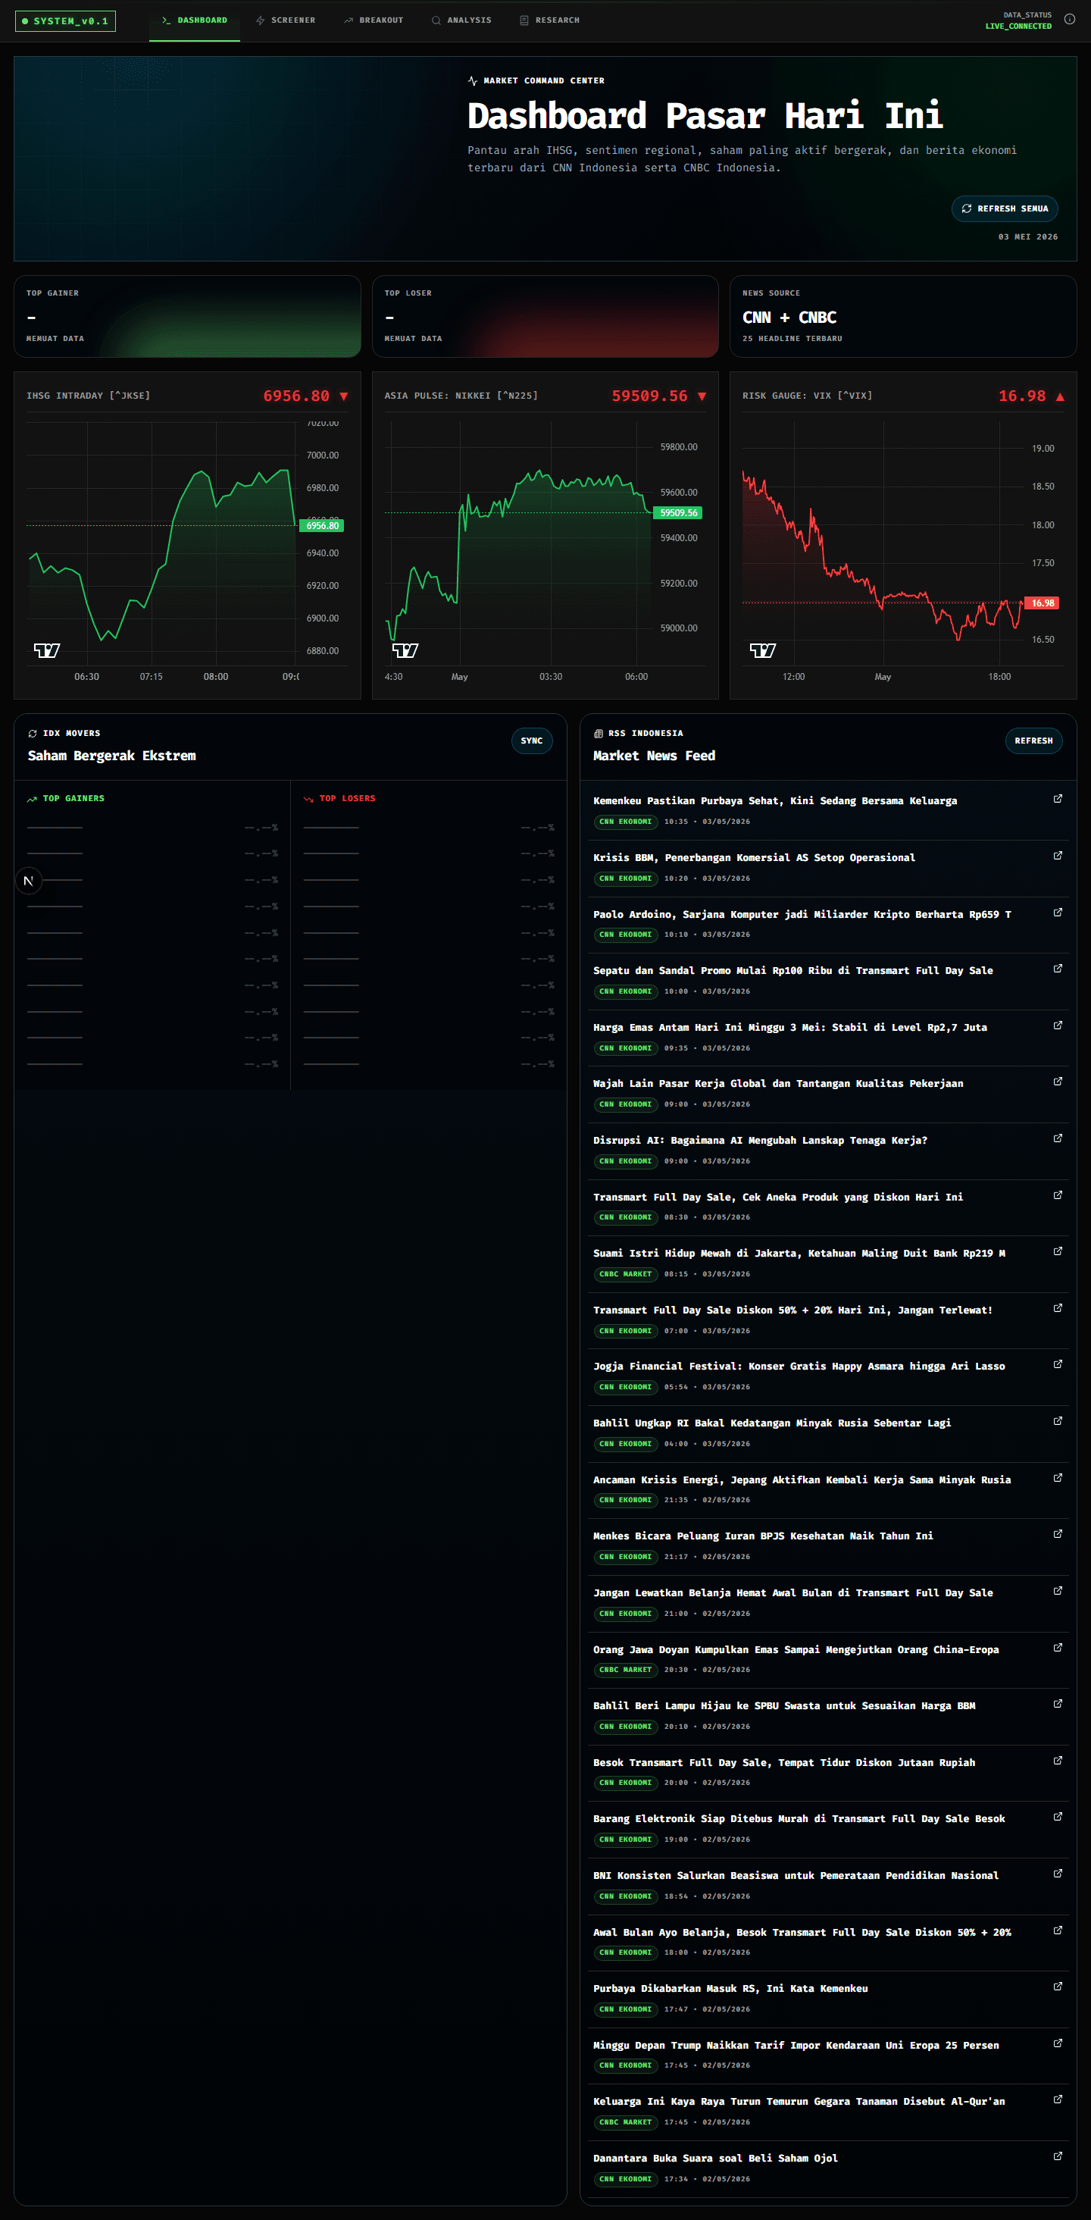Click the Refresh Semua button
This screenshot has height=2220, width=1091.
[1005, 208]
